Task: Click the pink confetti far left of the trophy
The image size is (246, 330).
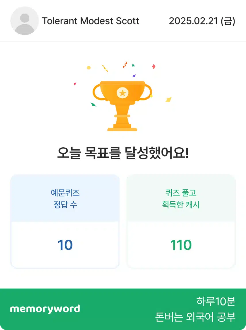Action: [x=75, y=84]
